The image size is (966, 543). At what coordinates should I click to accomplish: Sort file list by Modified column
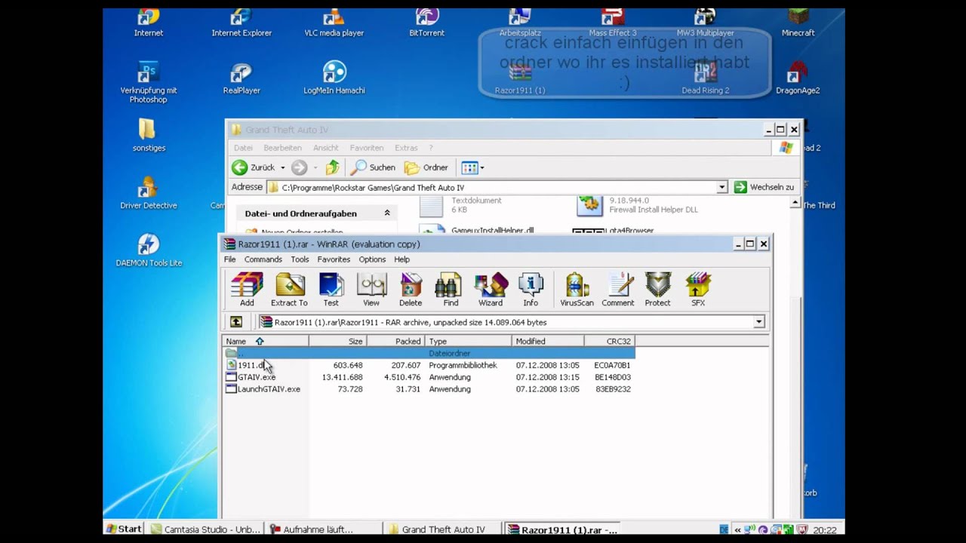tap(548, 341)
